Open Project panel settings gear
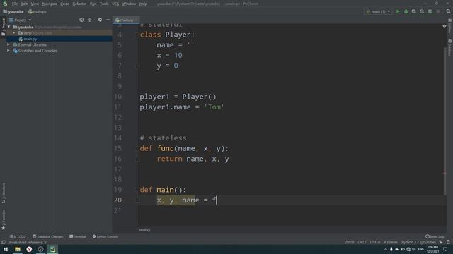453x254 pixels. click(x=100, y=20)
